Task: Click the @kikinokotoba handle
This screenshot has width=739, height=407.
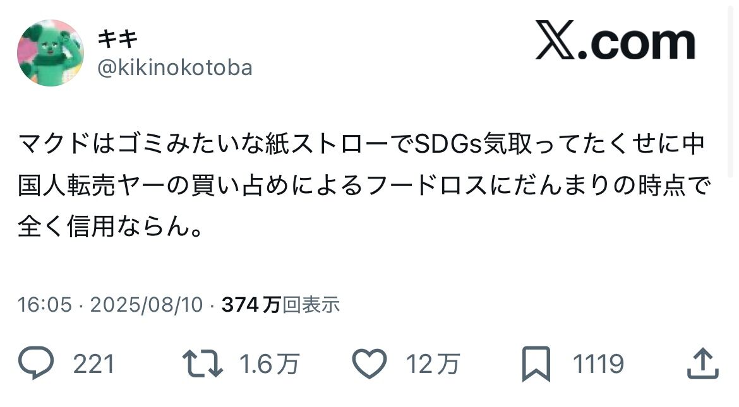Action: click(175, 68)
